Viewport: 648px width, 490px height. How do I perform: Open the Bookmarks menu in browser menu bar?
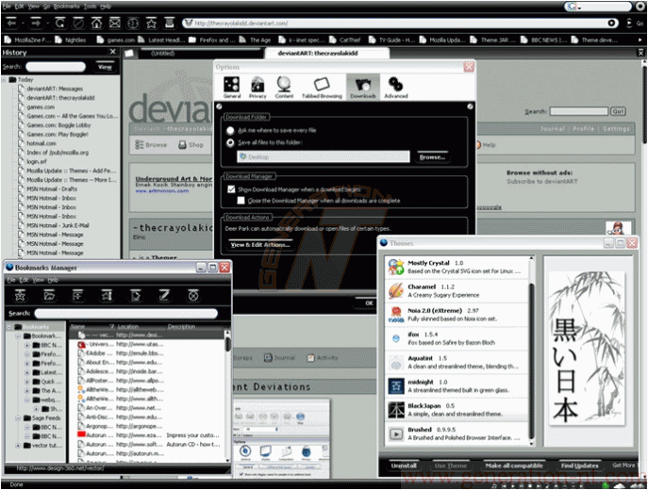point(66,7)
